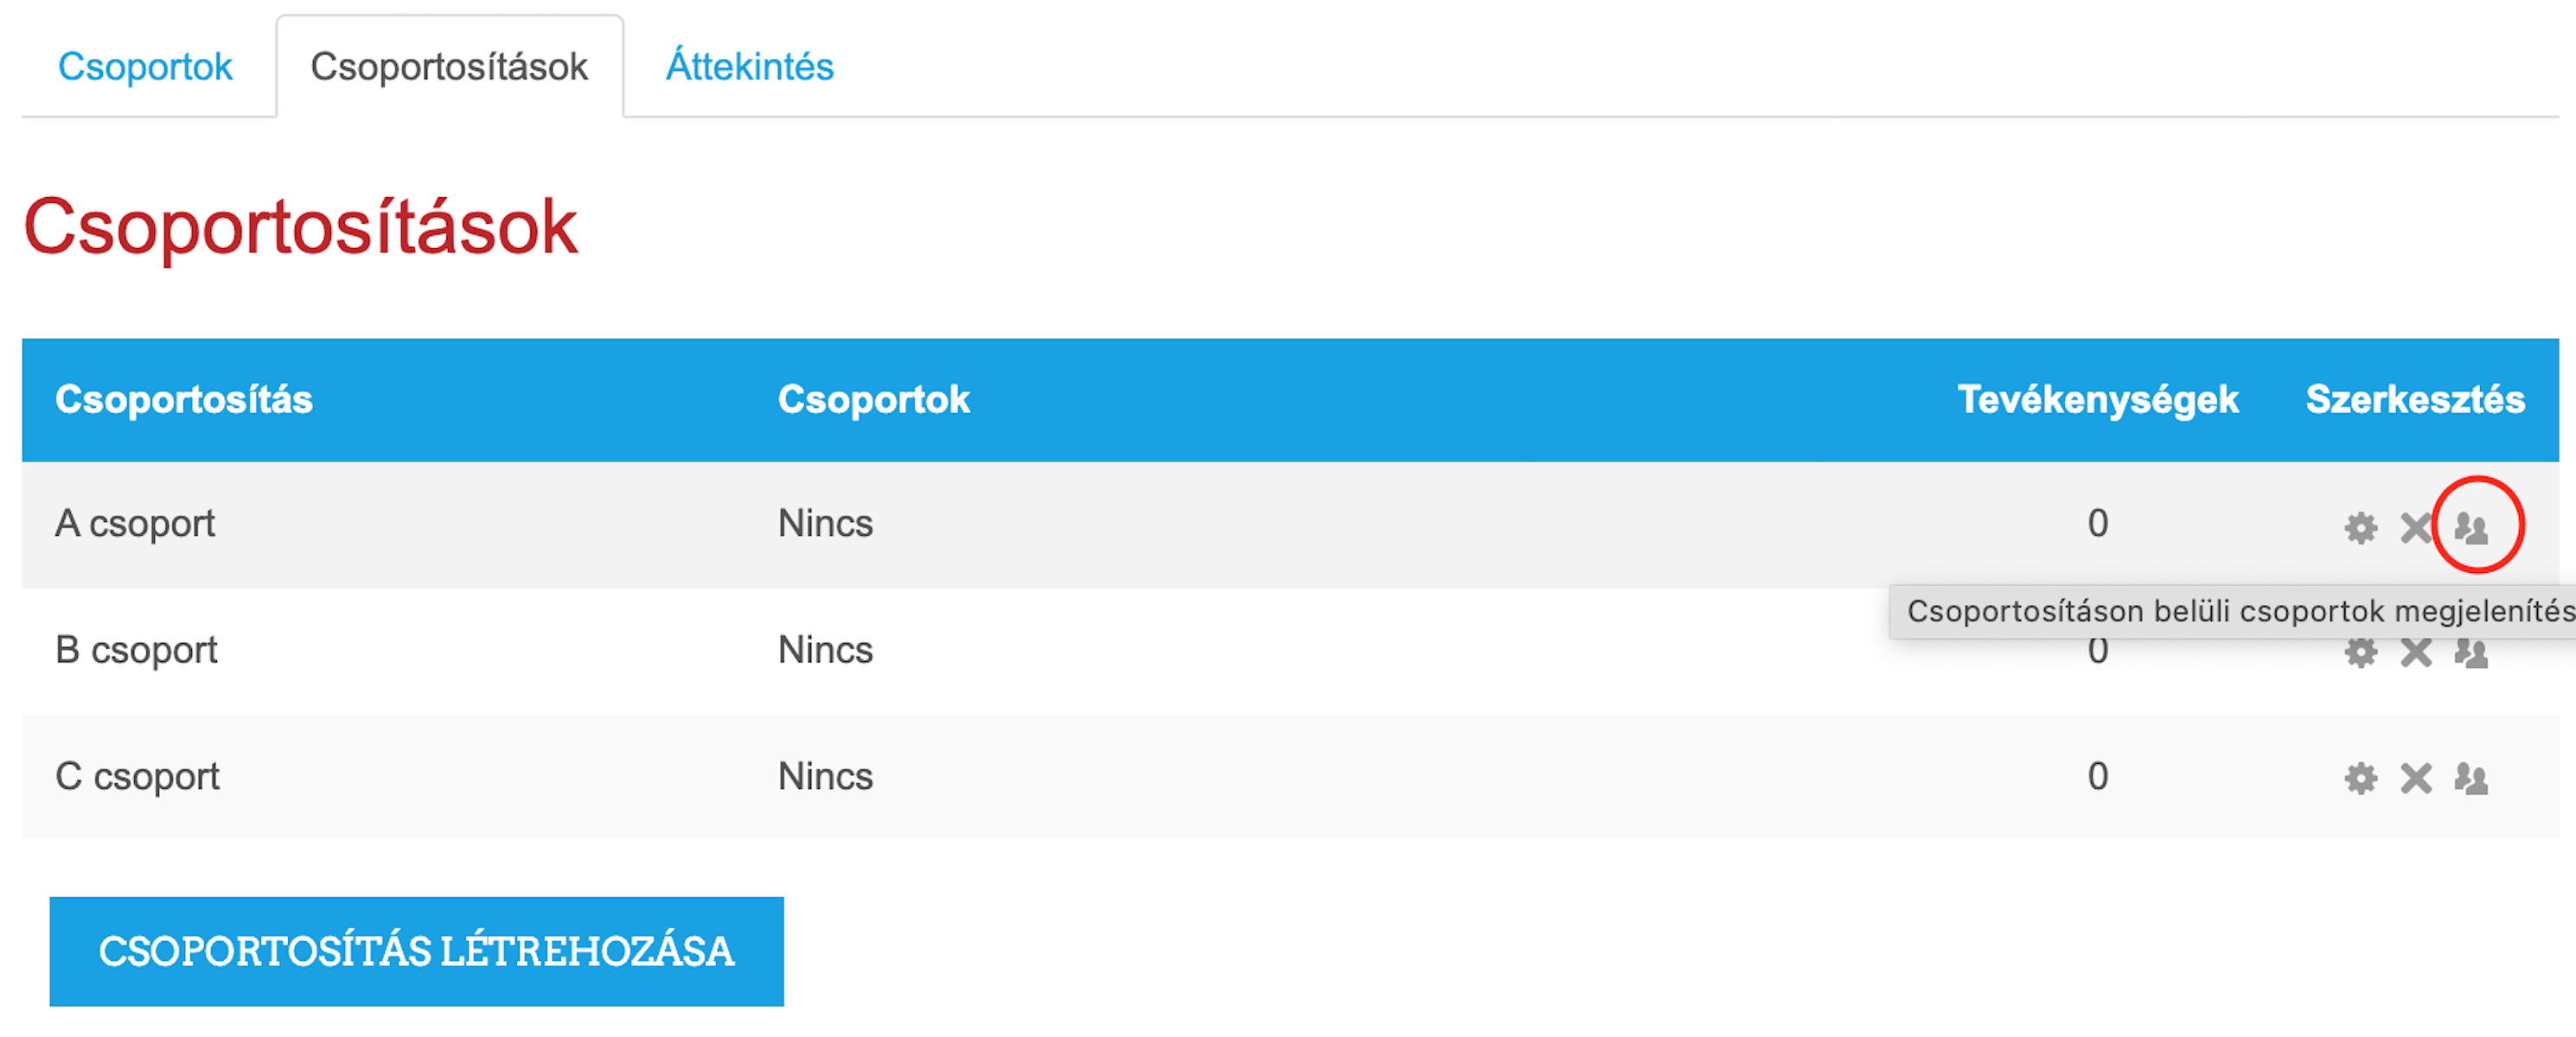Remove B csoport using X icon
2576x1037 pixels.
click(x=2416, y=652)
